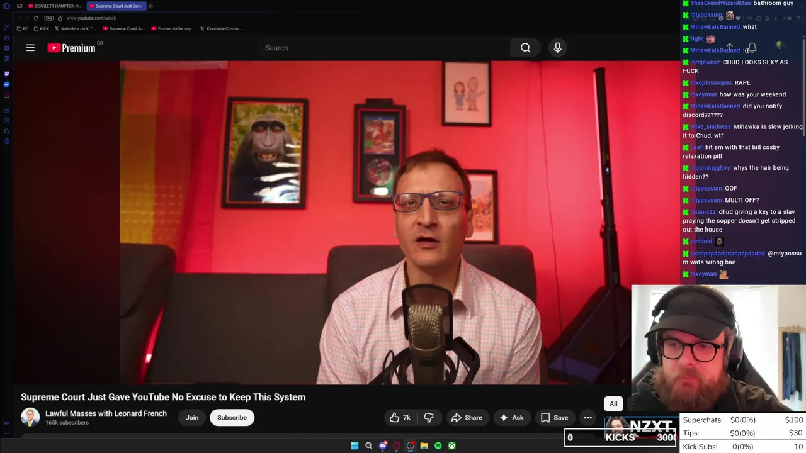Click 'how was your weekend' chat message
806x453 pixels.
(752, 94)
